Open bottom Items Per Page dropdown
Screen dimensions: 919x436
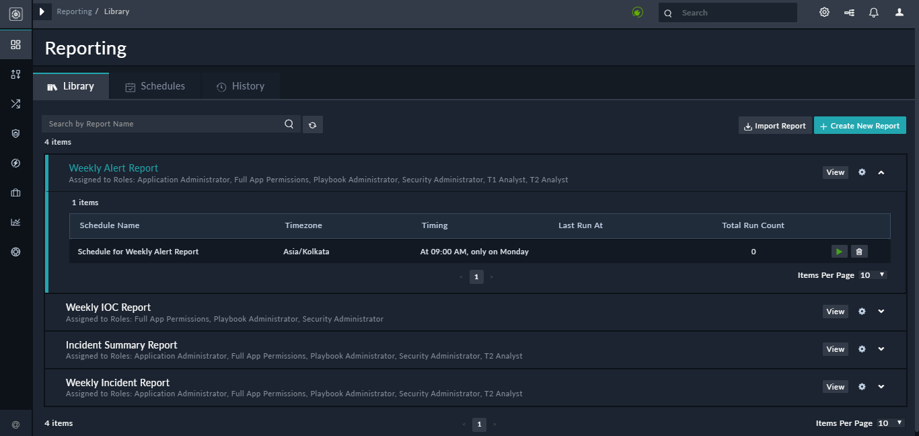point(891,423)
